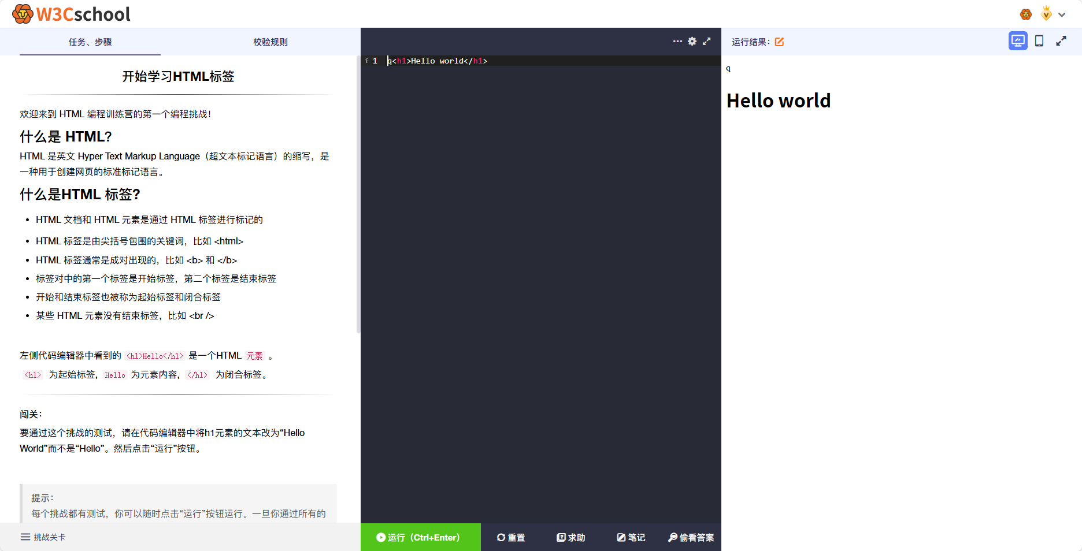The image size is (1082, 551).
Task: Select desktop preview mode
Action: click(1018, 41)
